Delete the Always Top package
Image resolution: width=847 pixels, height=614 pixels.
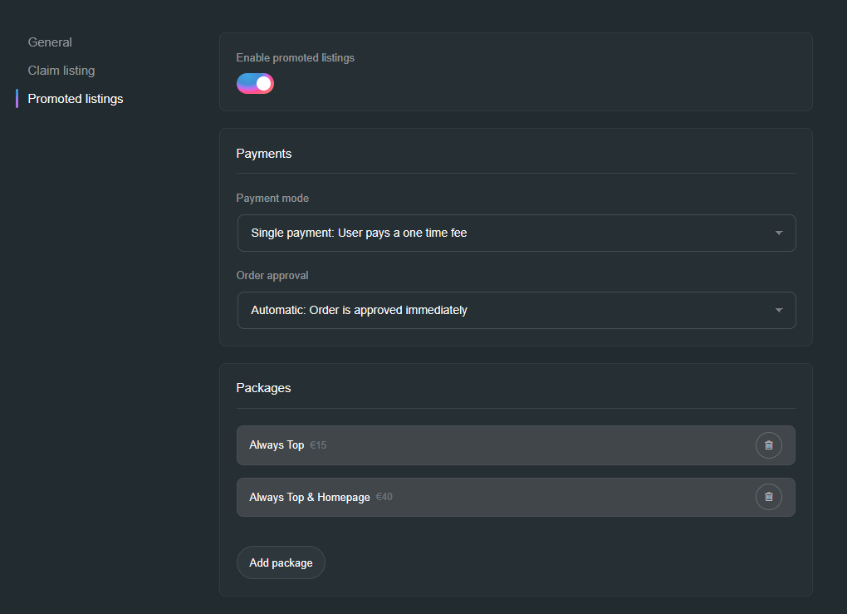768,445
